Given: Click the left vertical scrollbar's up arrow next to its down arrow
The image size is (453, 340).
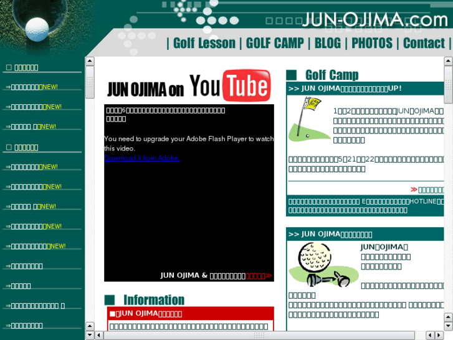Looking at the screenshot, I should (90, 326).
